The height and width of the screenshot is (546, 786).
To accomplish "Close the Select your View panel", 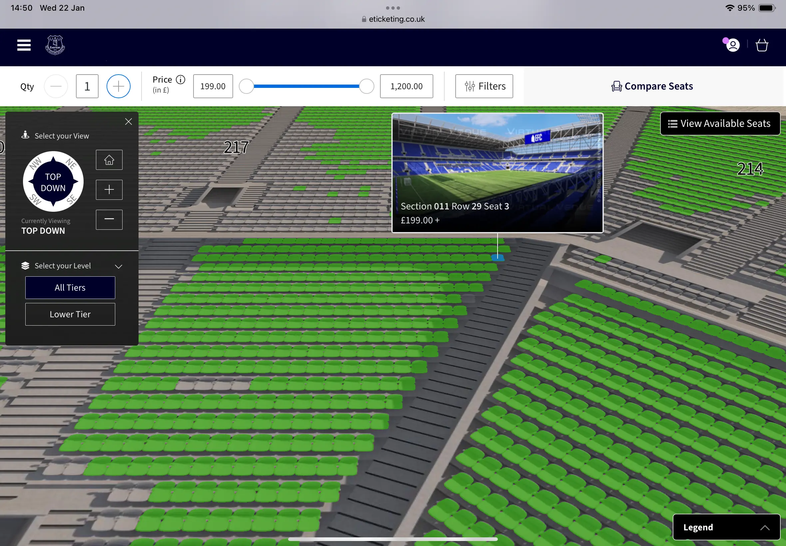I will [129, 122].
